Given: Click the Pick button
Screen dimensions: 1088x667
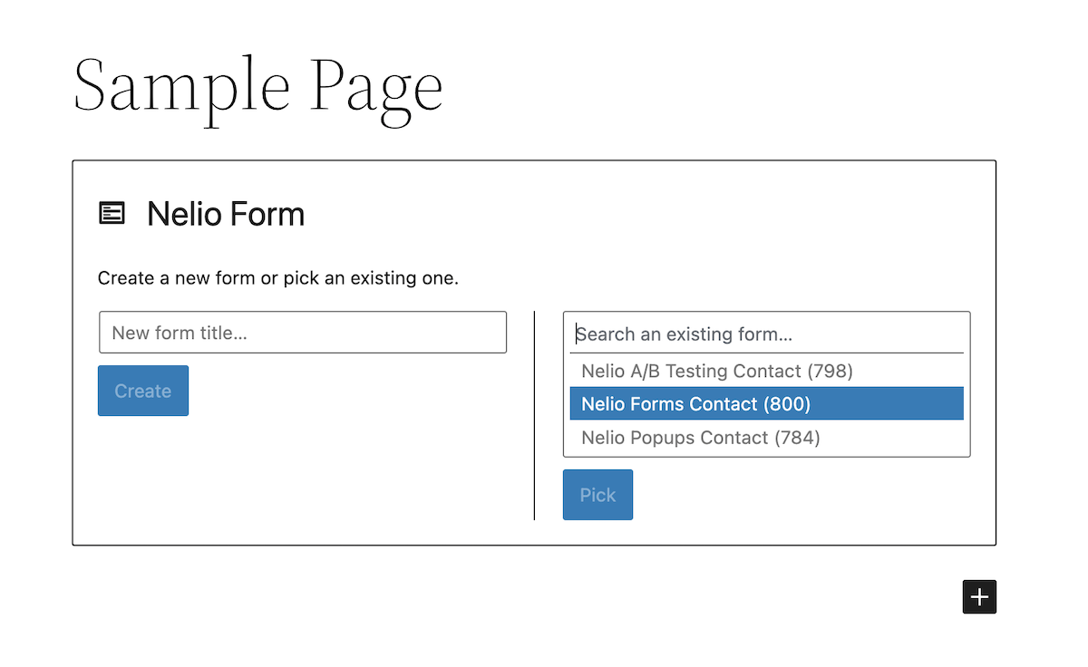Looking at the screenshot, I should coord(597,495).
